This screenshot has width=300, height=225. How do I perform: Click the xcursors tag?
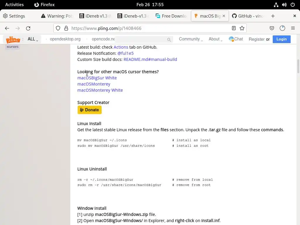(x=12, y=47)
